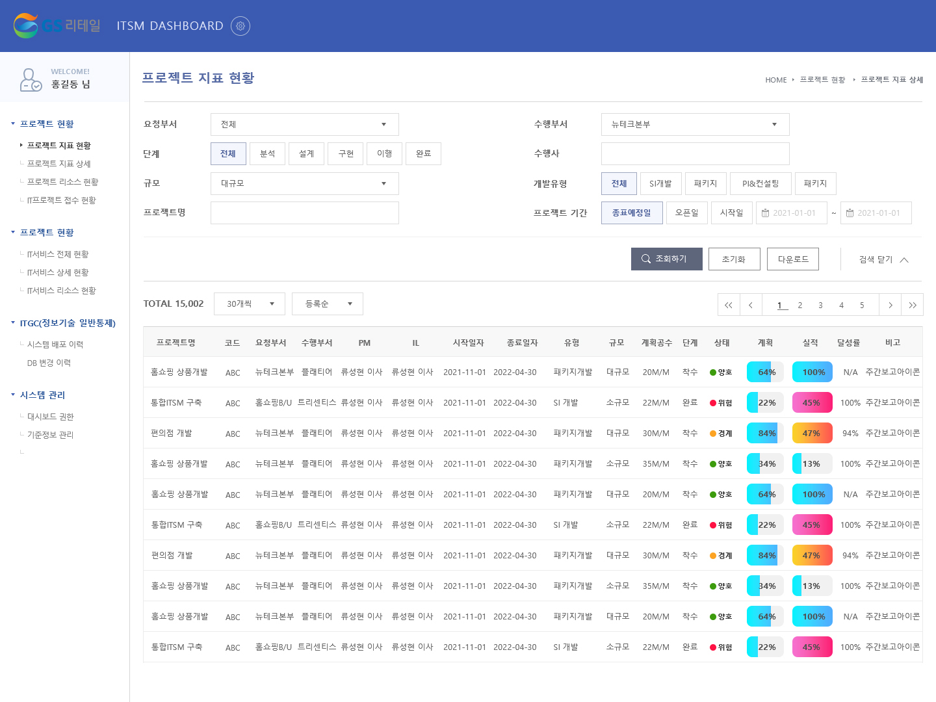Go to page 5
Screen dimensions: 936x702
[x=863, y=305]
